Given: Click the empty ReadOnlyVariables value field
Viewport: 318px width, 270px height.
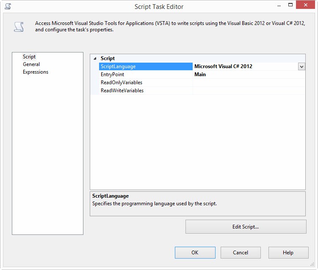Looking at the screenshot, I should 248,83.
